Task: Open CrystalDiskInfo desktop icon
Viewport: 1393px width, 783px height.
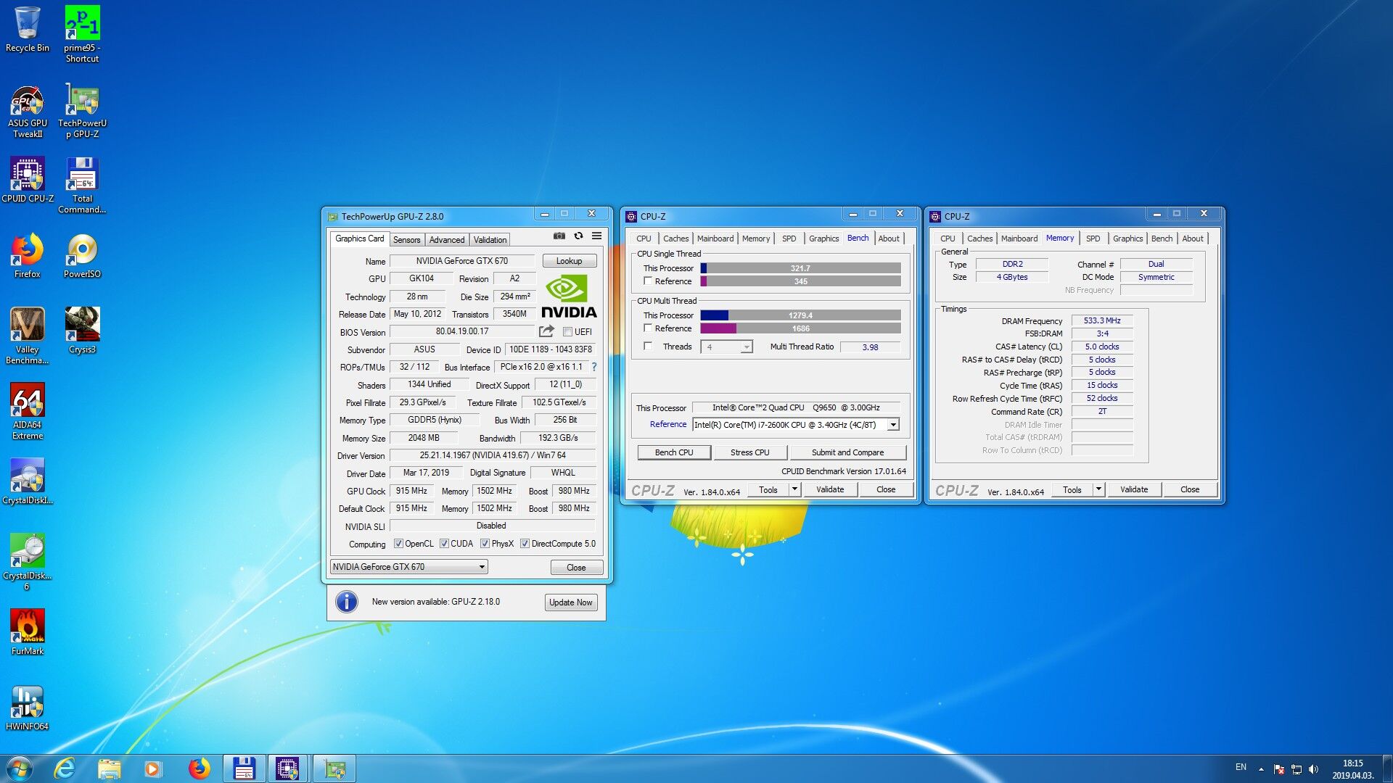Action: coord(28,481)
